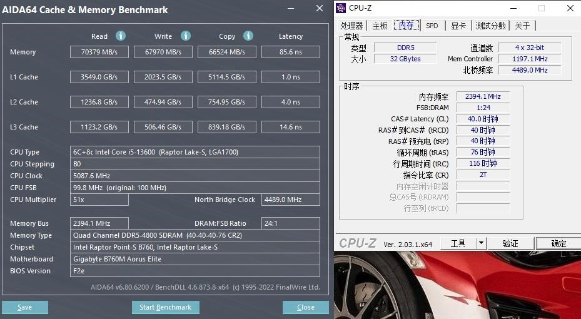Click the Read info icon

pos(121,36)
